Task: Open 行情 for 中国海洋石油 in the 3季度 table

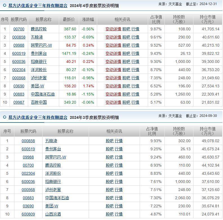Action: coord(119,198)
